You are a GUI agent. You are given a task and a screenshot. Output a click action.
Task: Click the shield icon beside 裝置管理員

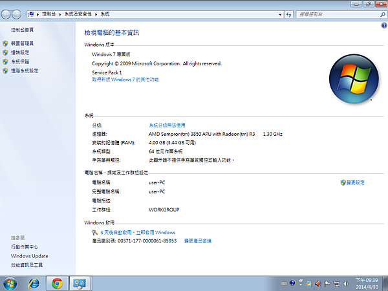tap(5, 43)
